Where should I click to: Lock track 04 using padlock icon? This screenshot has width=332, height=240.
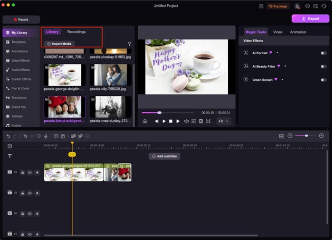click(23, 172)
